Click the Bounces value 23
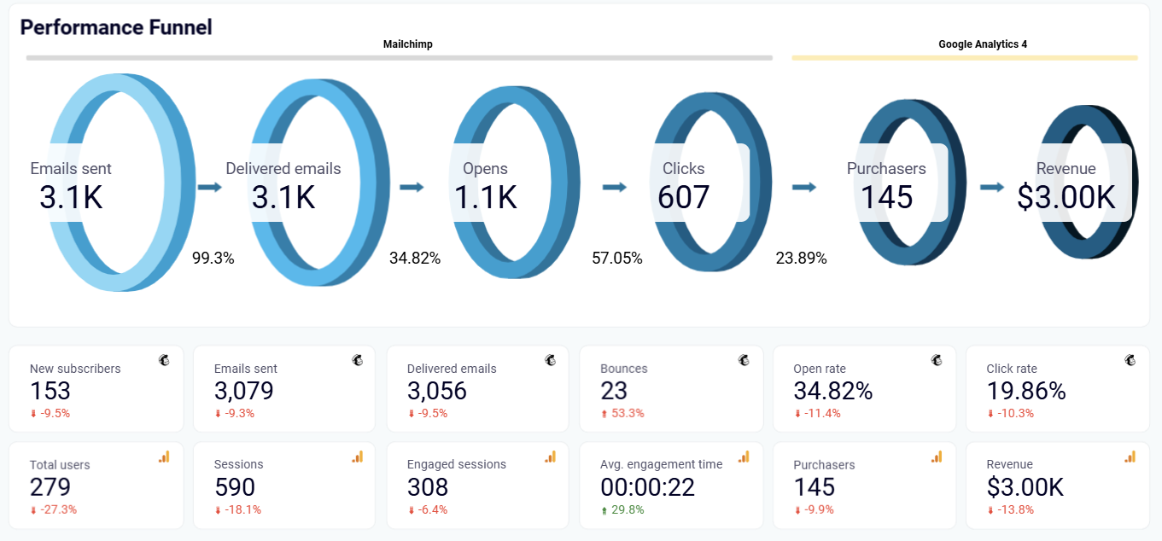This screenshot has width=1162, height=541. coord(615,391)
